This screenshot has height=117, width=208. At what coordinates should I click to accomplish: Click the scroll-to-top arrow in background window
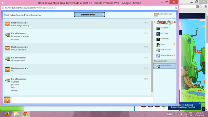pyautogui.click(x=204, y=109)
